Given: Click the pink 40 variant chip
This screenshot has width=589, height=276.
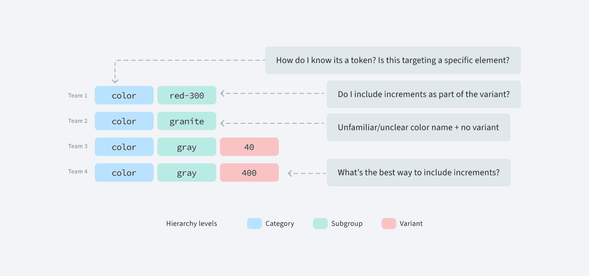Looking at the screenshot, I should pos(249,147).
